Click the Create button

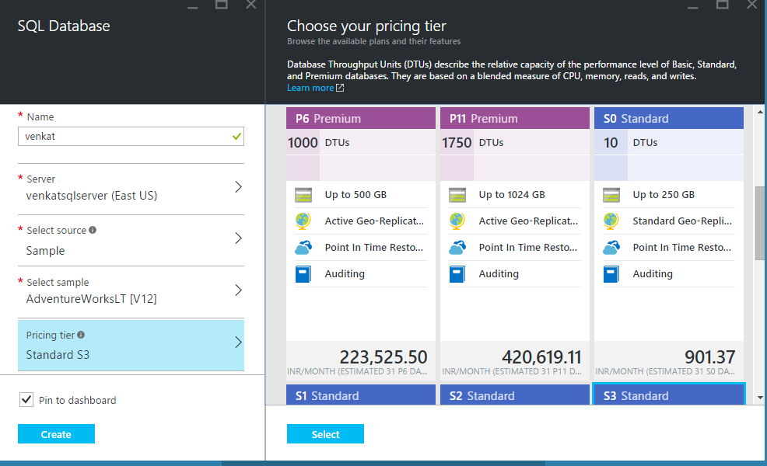pos(56,433)
